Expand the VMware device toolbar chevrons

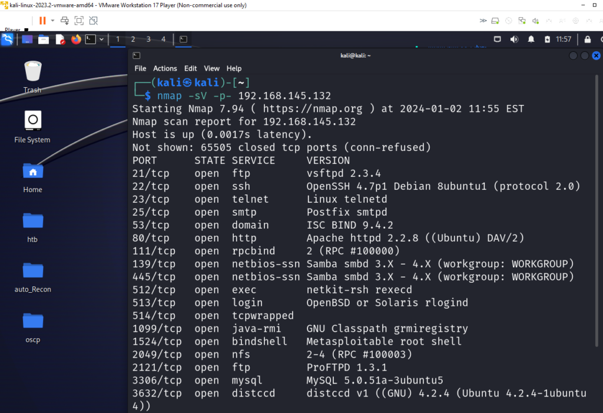pos(483,21)
